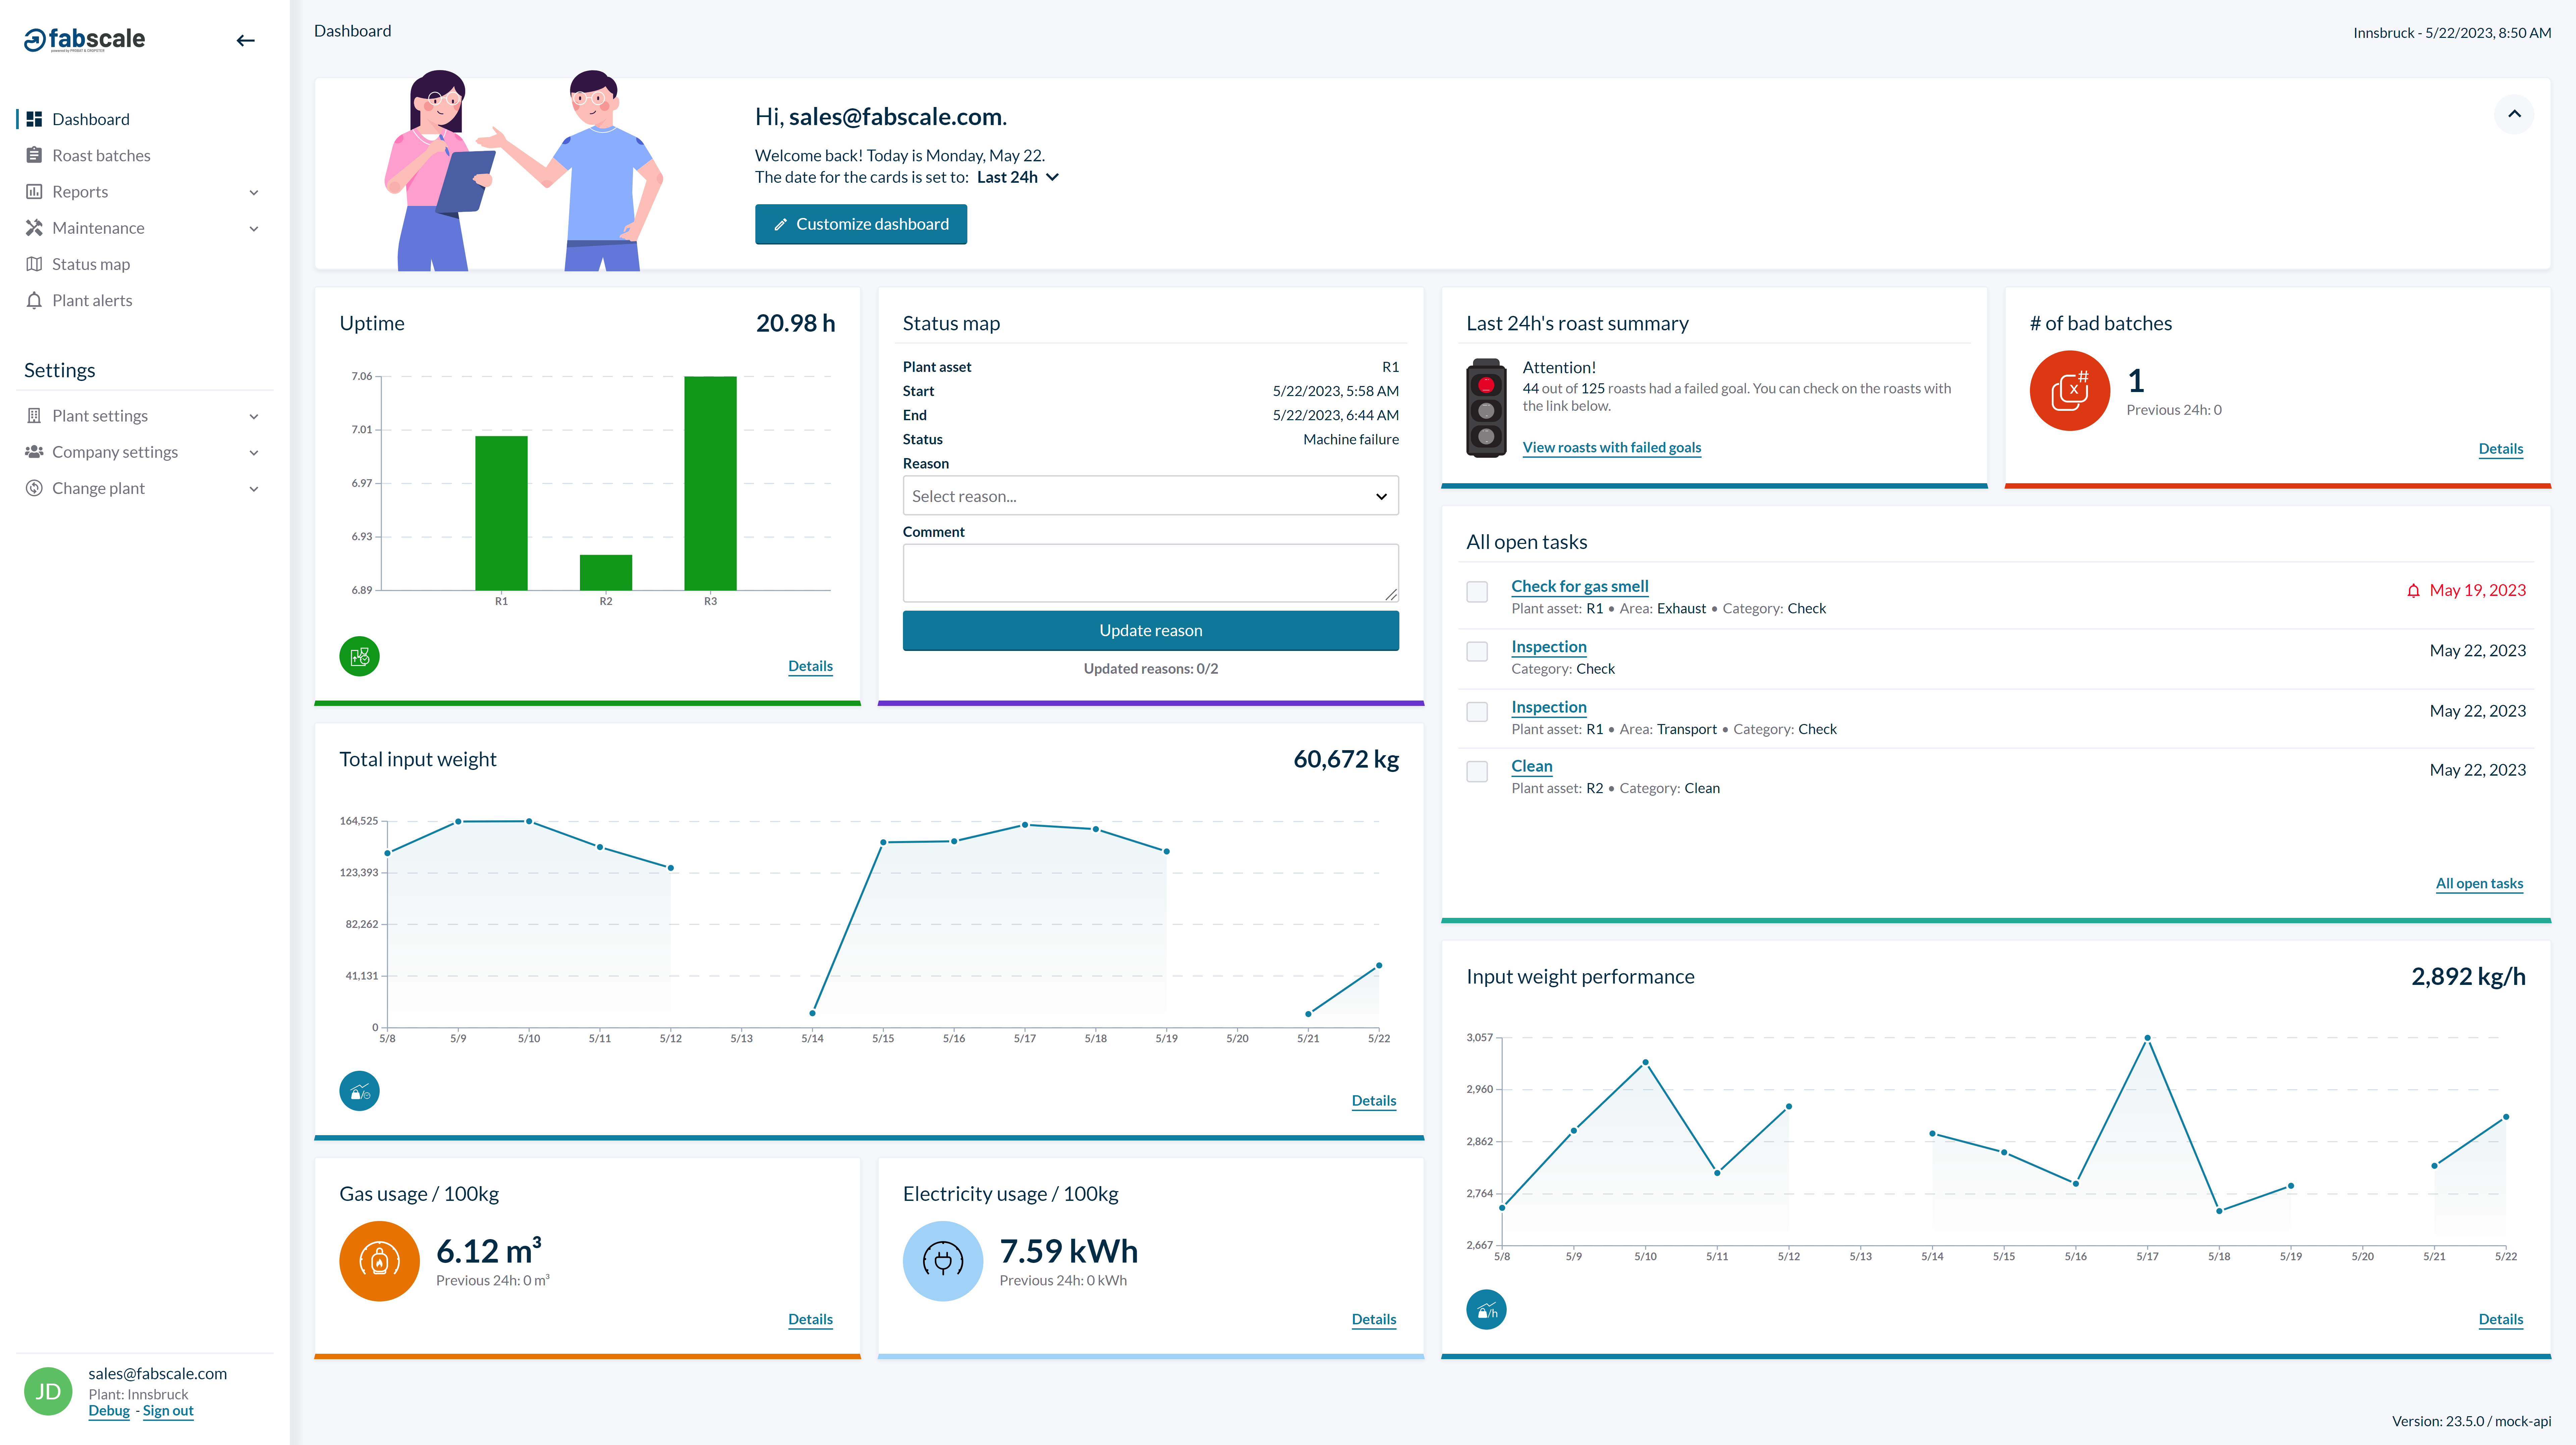
Task: Collapse the welcome banner with chevron
Action: click(x=2514, y=114)
